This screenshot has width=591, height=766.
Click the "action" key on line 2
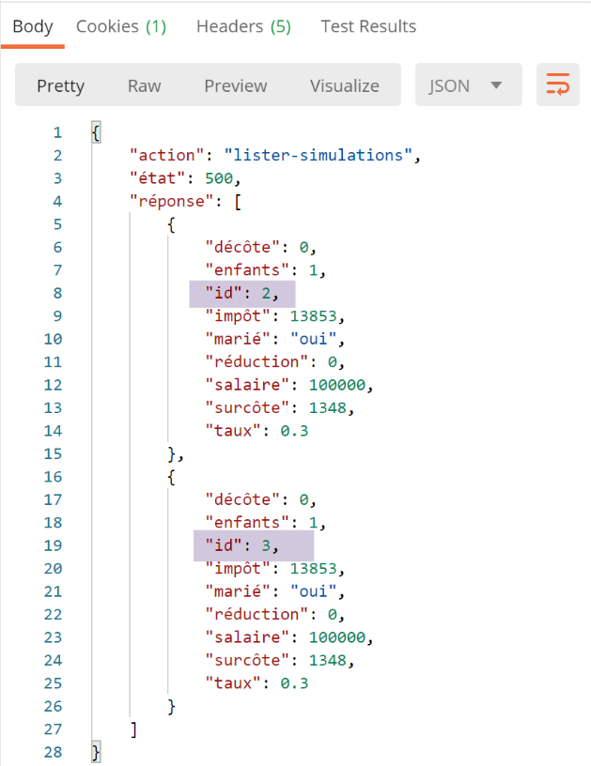(x=163, y=156)
